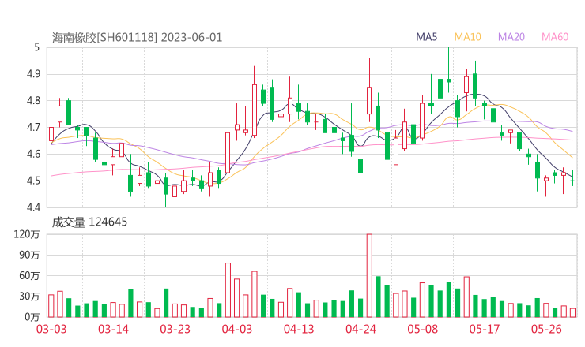Viewport: 585px width, 347px height.
Task: Click the volume axis label 120万
Action: coord(27,234)
